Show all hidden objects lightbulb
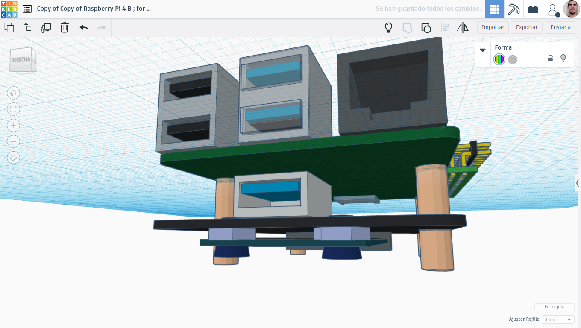Image resolution: width=581 pixels, height=328 pixels. (x=388, y=28)
